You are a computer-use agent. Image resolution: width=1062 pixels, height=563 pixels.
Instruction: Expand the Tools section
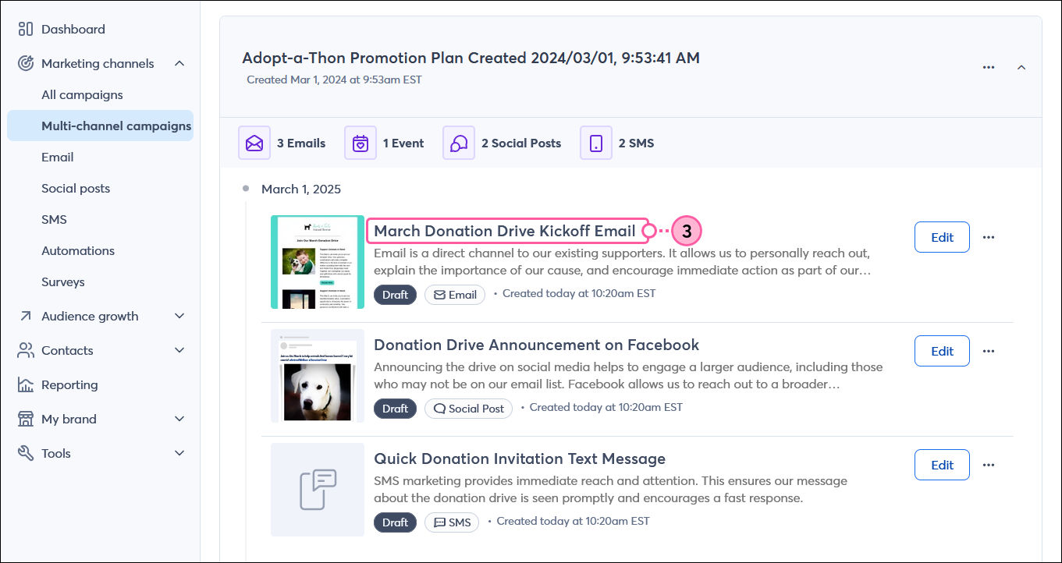coord(179,453)
